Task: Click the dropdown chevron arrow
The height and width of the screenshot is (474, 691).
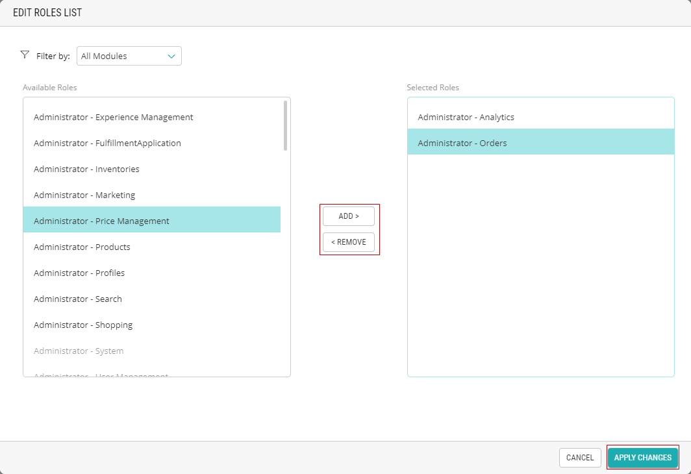Action: [x=171, y=56]
